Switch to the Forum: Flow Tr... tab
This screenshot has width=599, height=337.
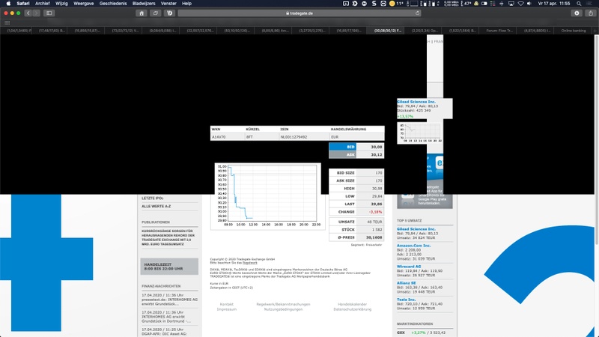tap(499, 31)
